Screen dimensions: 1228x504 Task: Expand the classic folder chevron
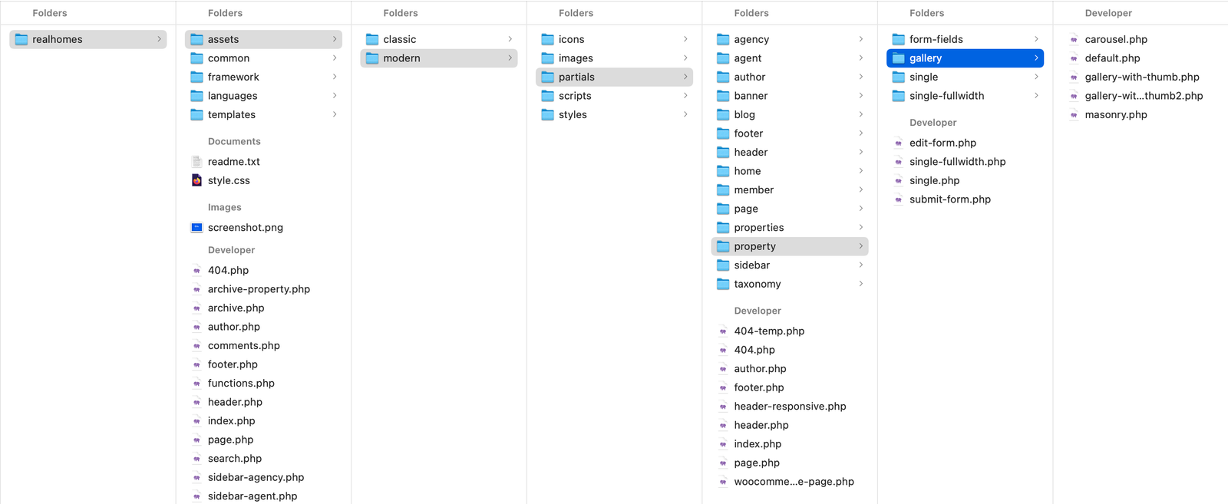[x=510, y=39]
